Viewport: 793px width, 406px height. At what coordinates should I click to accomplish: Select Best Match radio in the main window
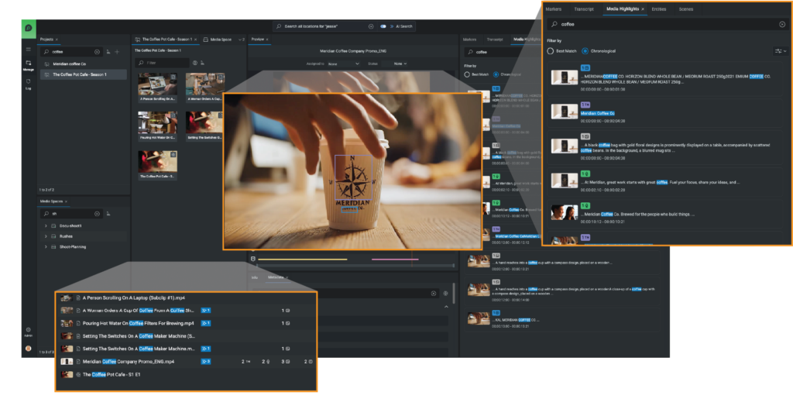pyautogui.click(x=467, y=74)
